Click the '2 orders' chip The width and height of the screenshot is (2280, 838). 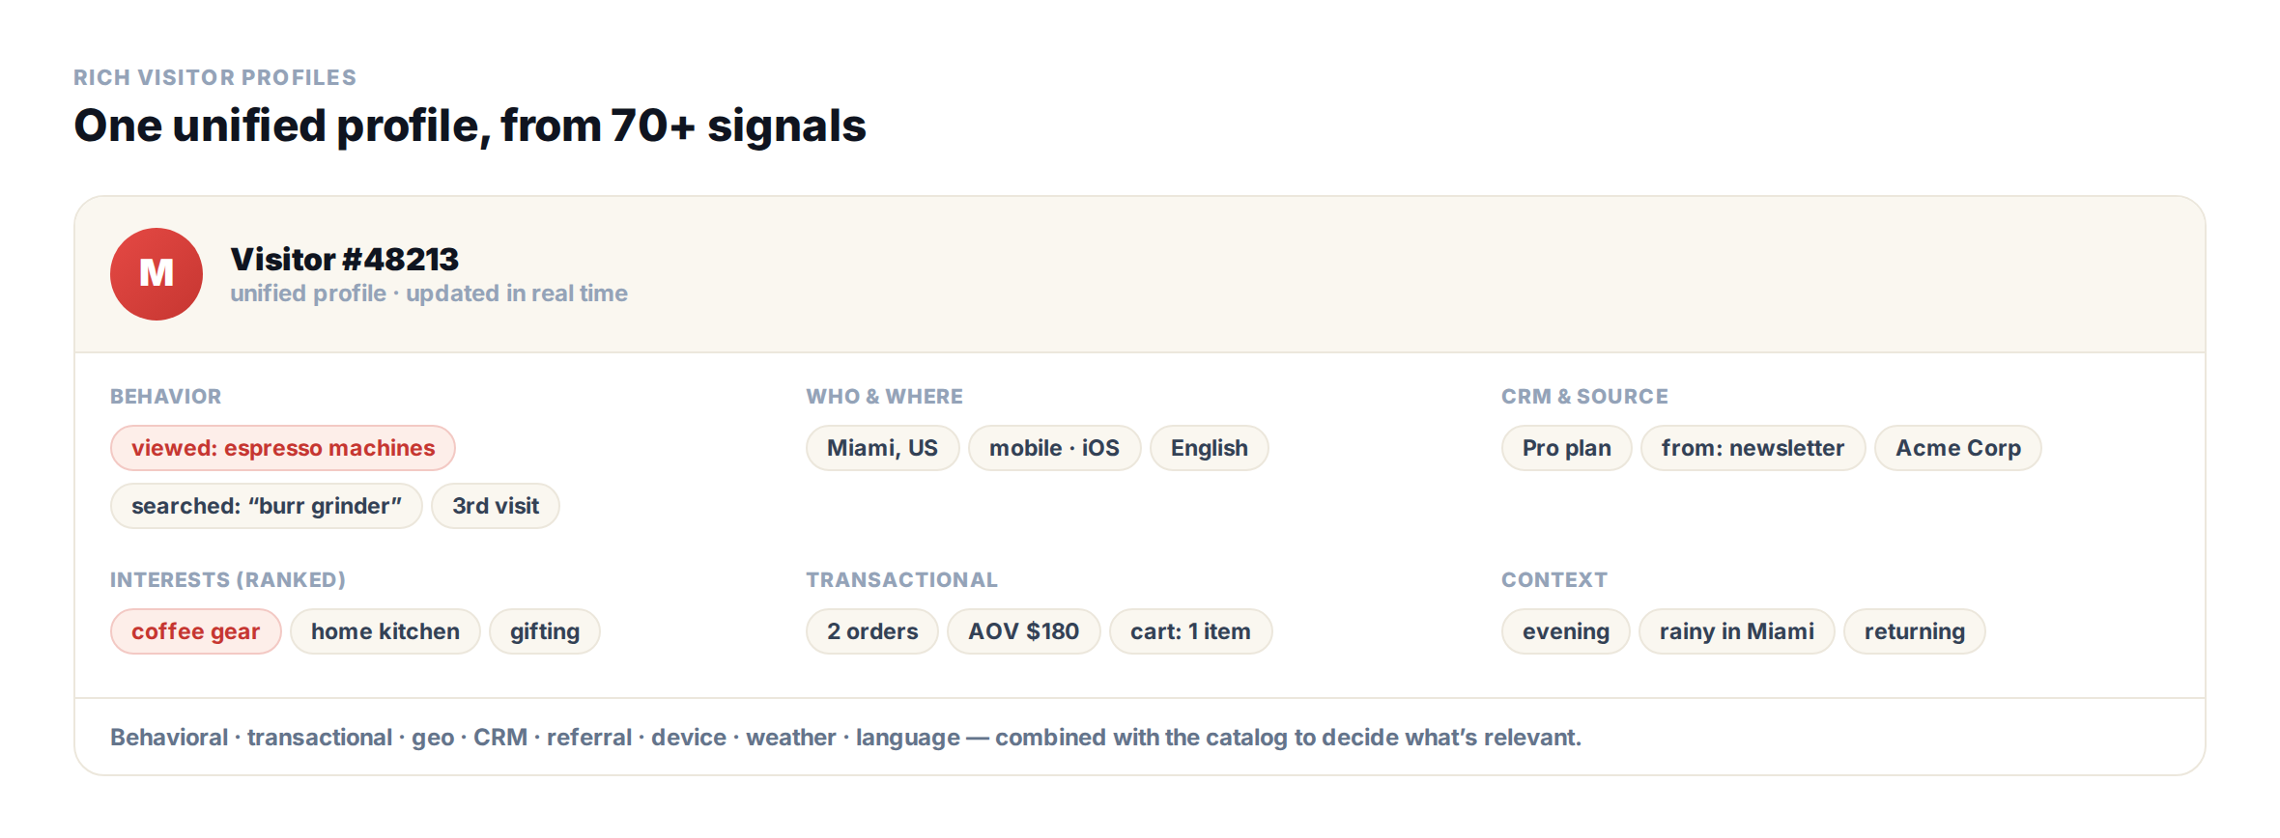pyautogui.click(x=872, y=631)
